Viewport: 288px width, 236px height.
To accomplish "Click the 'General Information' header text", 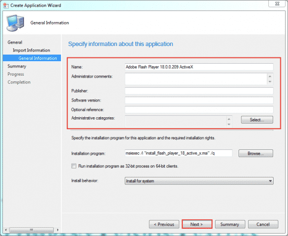I will pyautogui.click(x=49, y=22).
